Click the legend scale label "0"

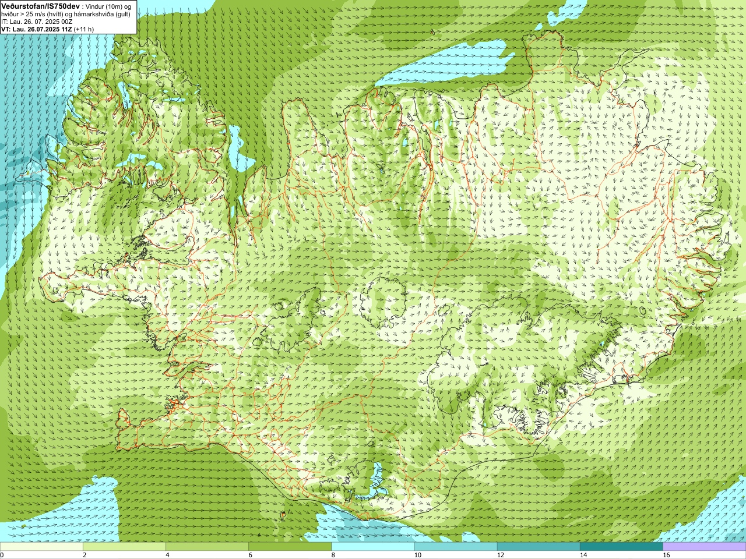[2, 556]
